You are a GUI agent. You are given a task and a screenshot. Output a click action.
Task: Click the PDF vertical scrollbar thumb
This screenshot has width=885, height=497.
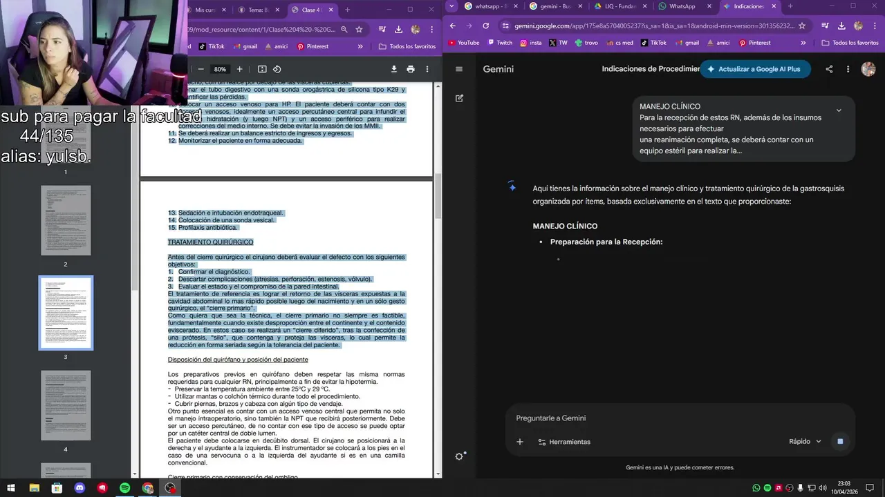point(438,195)
